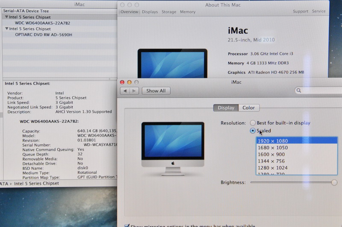Click the Graphics ATI Radeon HD 4670 line

pos(266,72)
